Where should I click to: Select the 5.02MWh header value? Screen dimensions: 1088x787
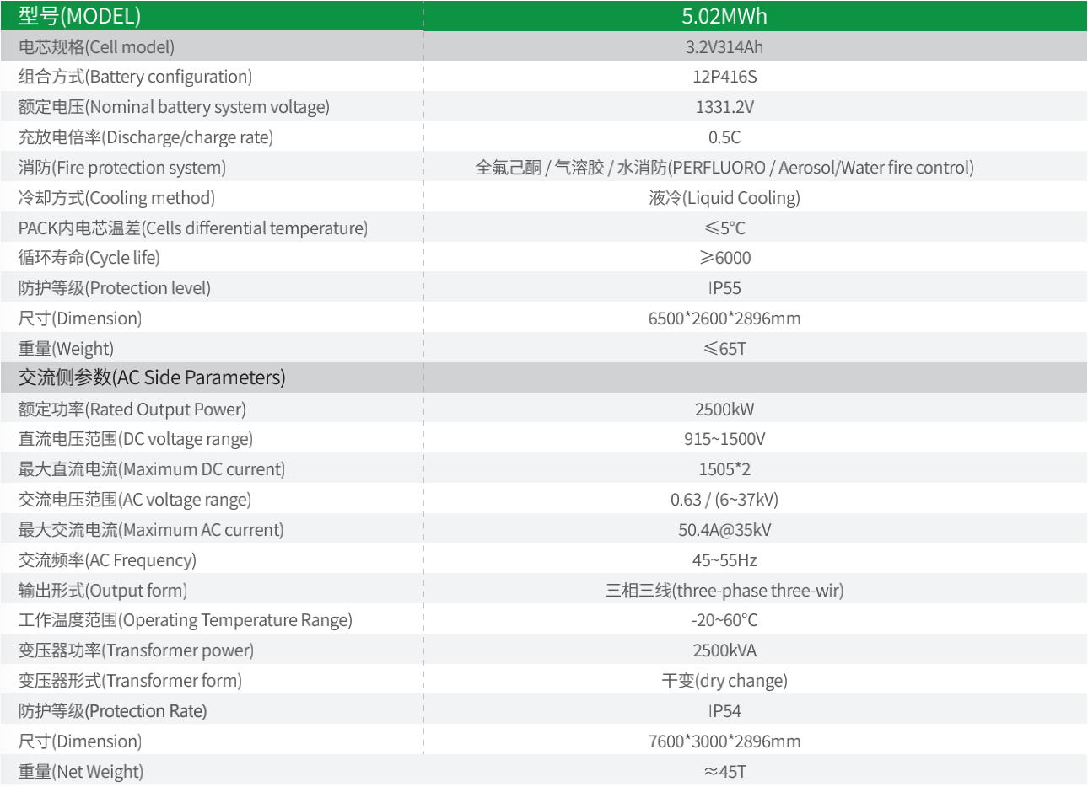pos(724,16)
